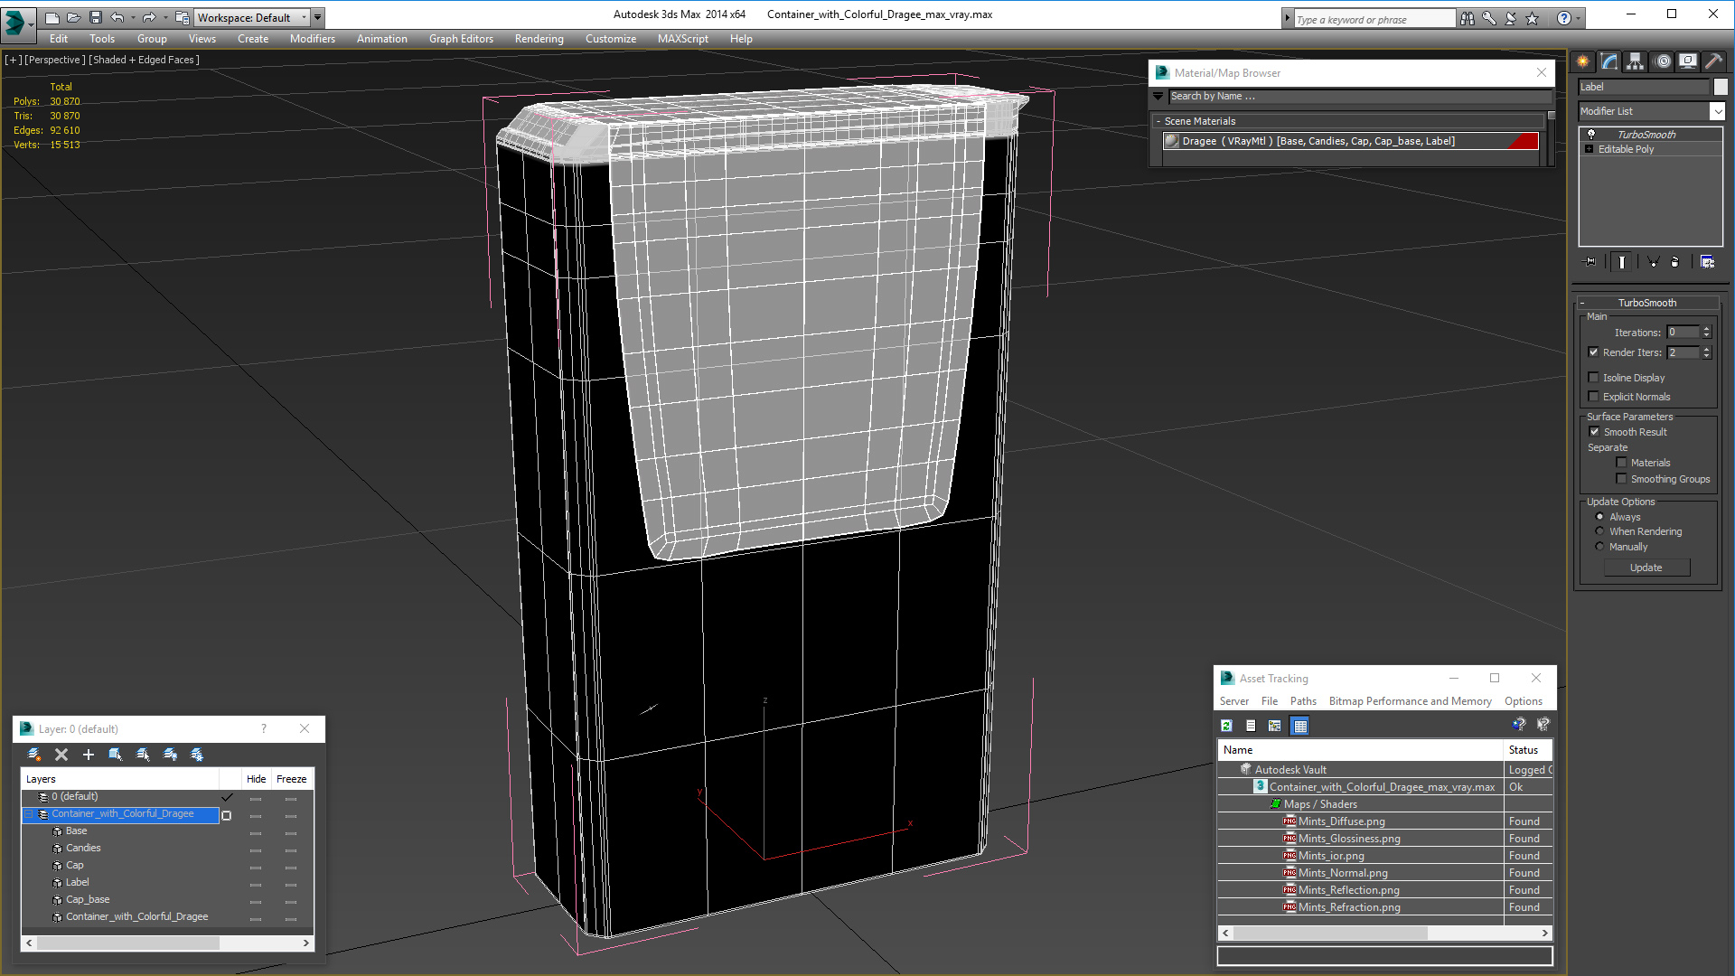Viewport: 1735px width, 976px height.
Task: Open Material Browser options dropdown arrow
Action: [x=1158, y=96]
